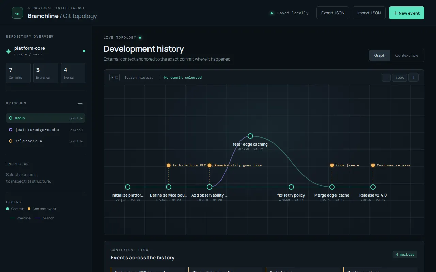Reset zoom via the 100% indicator

point(400,78)
